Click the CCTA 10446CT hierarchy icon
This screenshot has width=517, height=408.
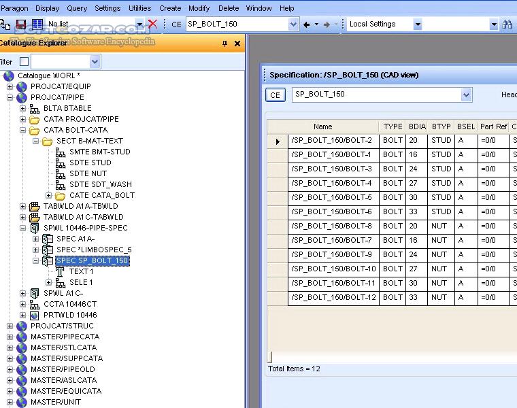click(x=34, y=304)
